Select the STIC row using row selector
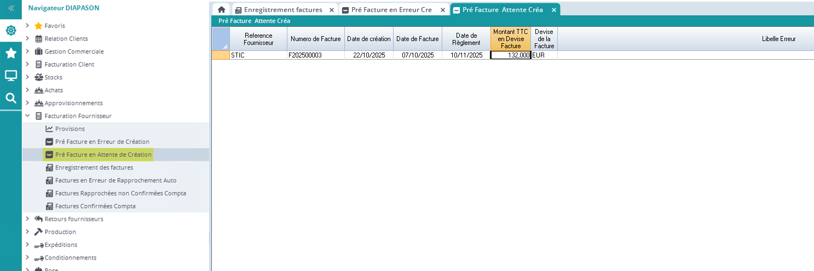The height and width of the screenshot is (271, 814). pyautogui.click(x=220, y=55)
